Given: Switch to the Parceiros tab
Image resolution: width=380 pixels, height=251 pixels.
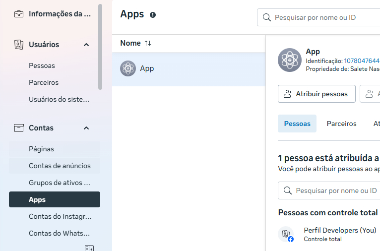Looking at the screenshot, I should coord(341,124).
